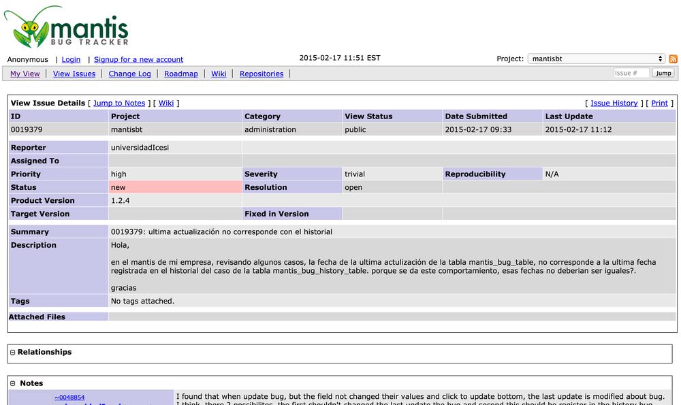Select the reporter name universidadIcesi

140,148
